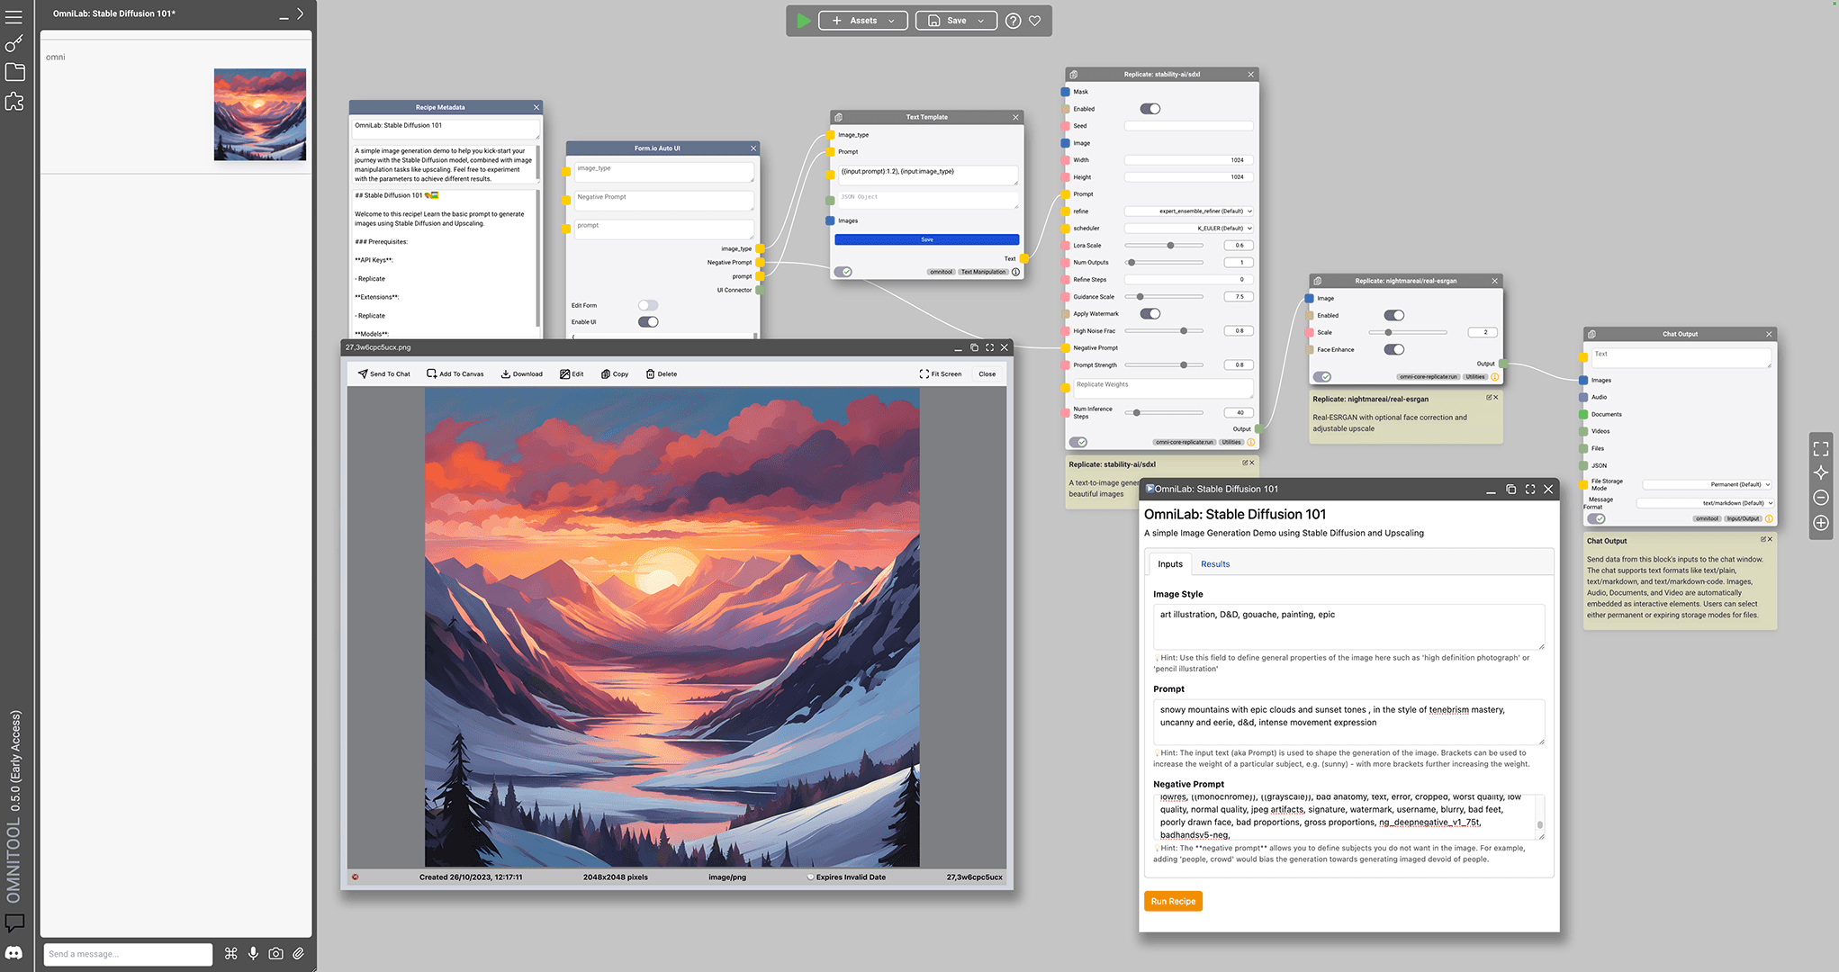Click the heart favorite icon in toolbar
This screenshot has height=972, width=1839.
tap(1034, 20)
